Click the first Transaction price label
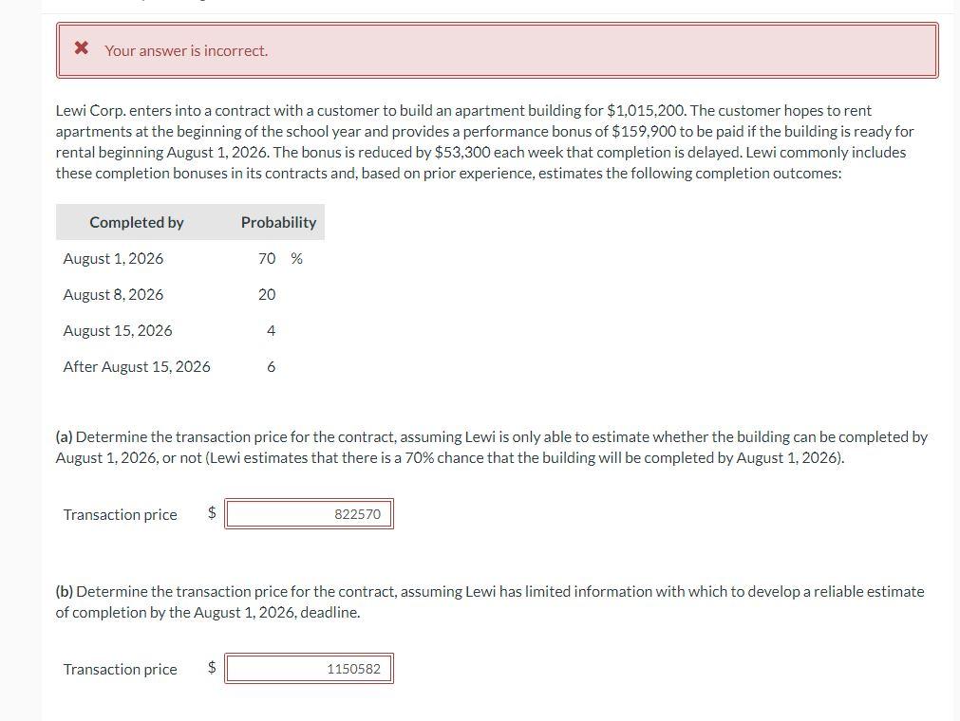 coord(120,513)
